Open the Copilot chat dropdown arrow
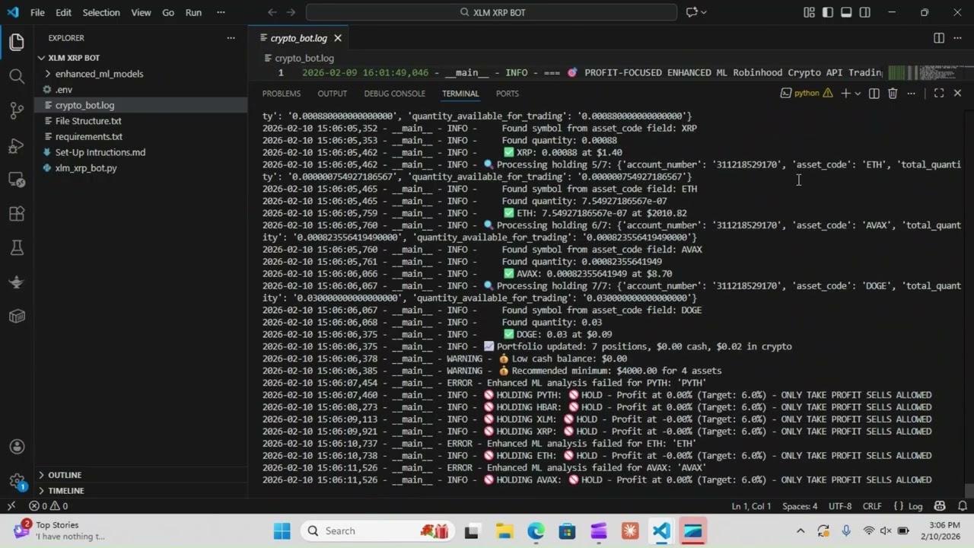The image size is (974, 548). click(704, 12)
